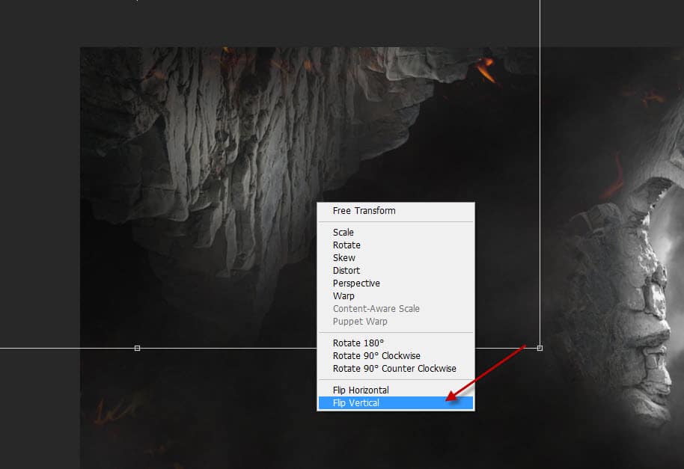Apply Rotate 180° to the layer
Screen dimensions: 684x469
(358, 343)
